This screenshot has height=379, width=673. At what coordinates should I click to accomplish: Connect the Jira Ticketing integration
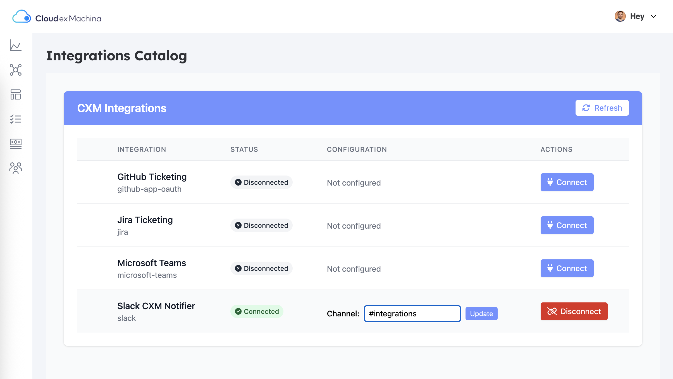[567, 225]
